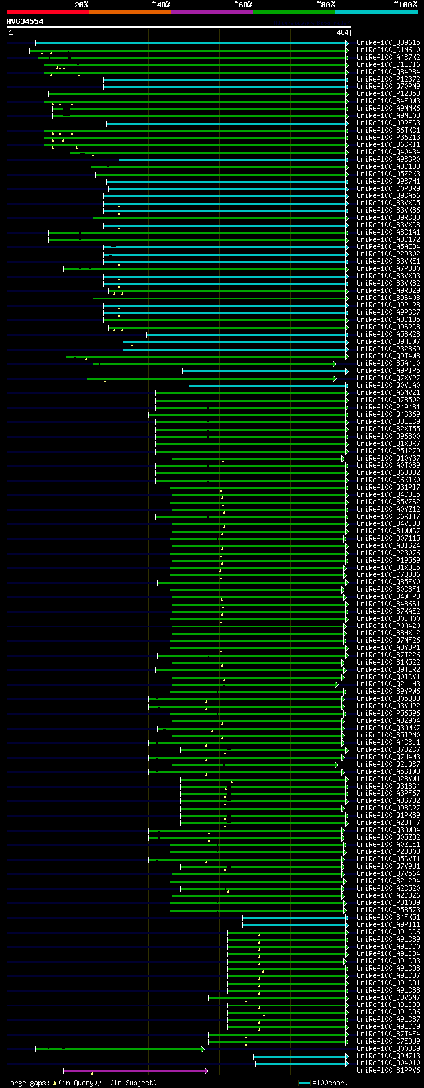Open the UniRef100_P23808 entry
Image resolution: width=424 pixels, height=1088 pixels.
coord(388,851)
